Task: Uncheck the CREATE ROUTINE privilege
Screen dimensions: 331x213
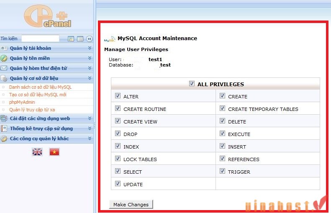Action: tap(118, 108)
